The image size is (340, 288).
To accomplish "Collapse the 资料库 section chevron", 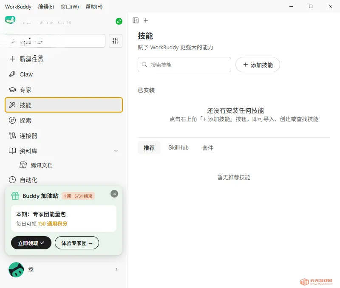I will tap(116, 151).
